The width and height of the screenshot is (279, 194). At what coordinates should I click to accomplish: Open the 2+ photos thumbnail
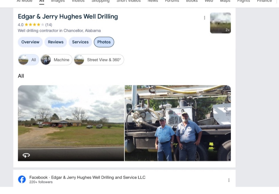pos(220,23)
